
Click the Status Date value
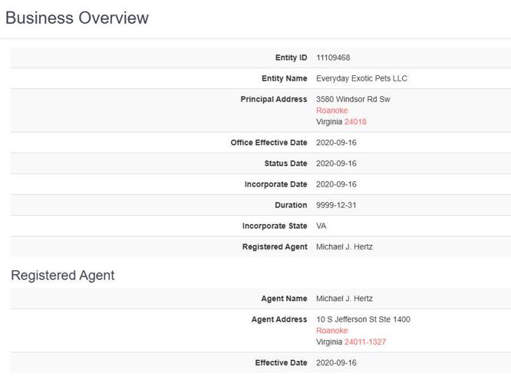click(336, 164)
